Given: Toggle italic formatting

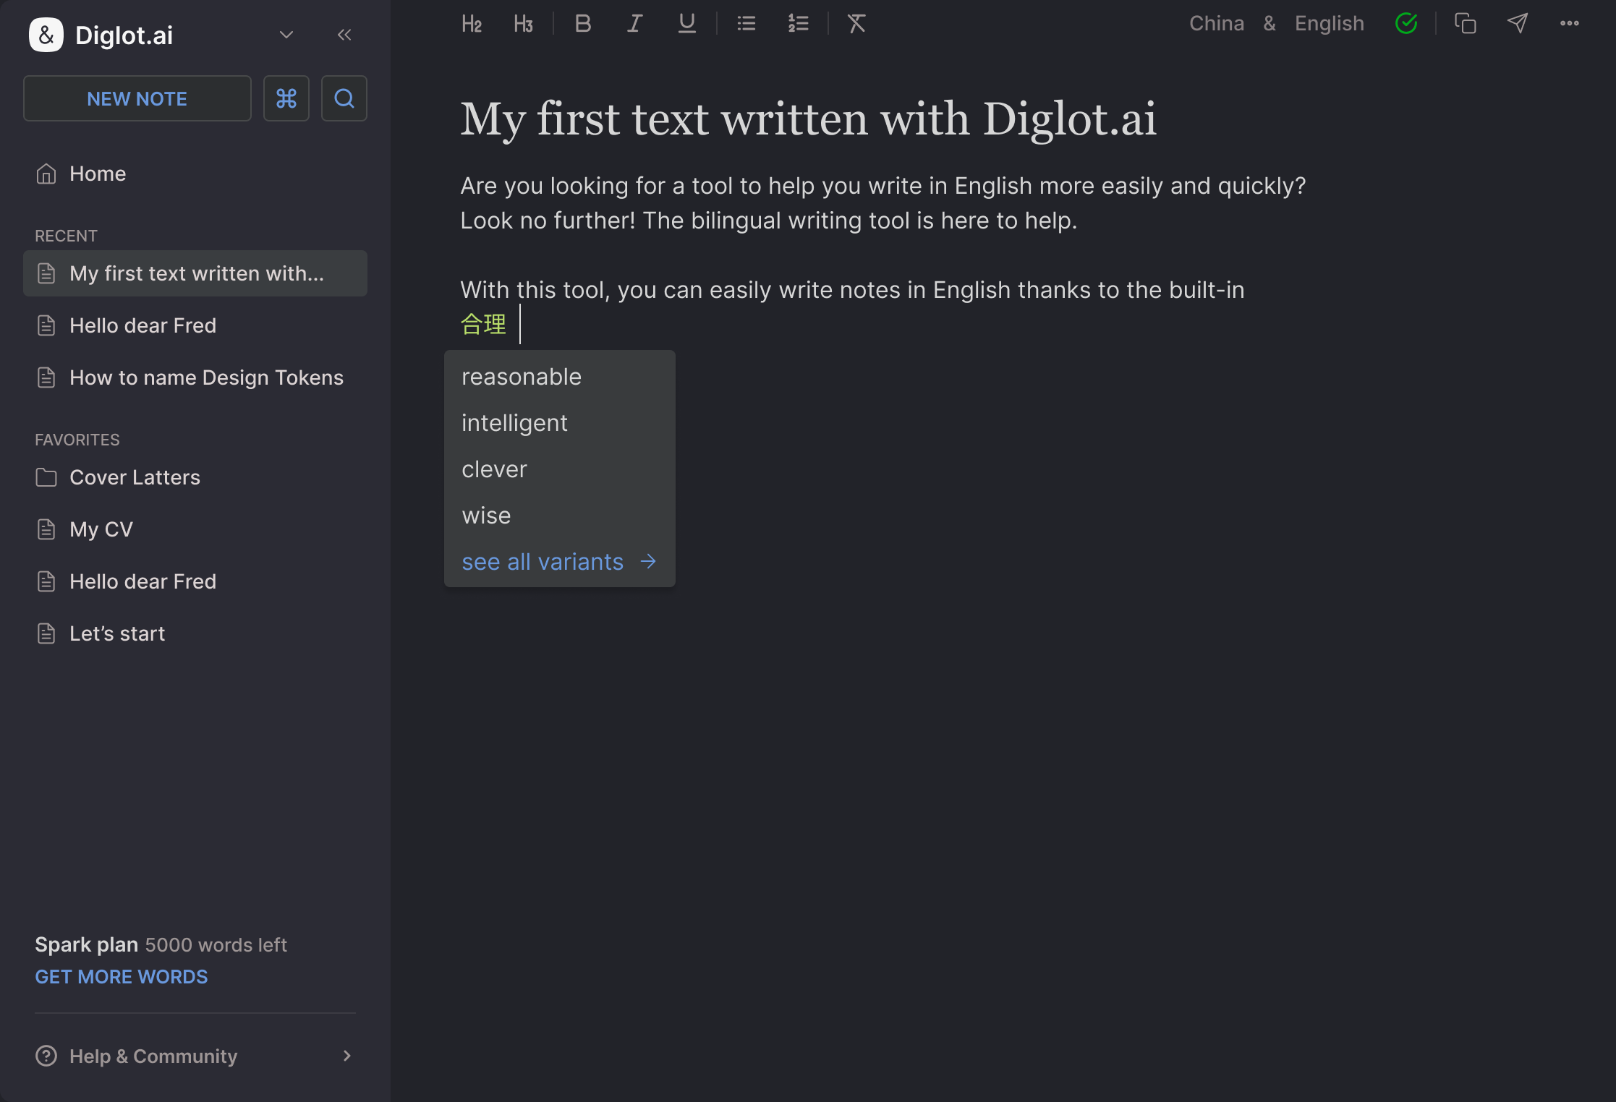Looking at the screenshot, I should click(x=634, y=23).
